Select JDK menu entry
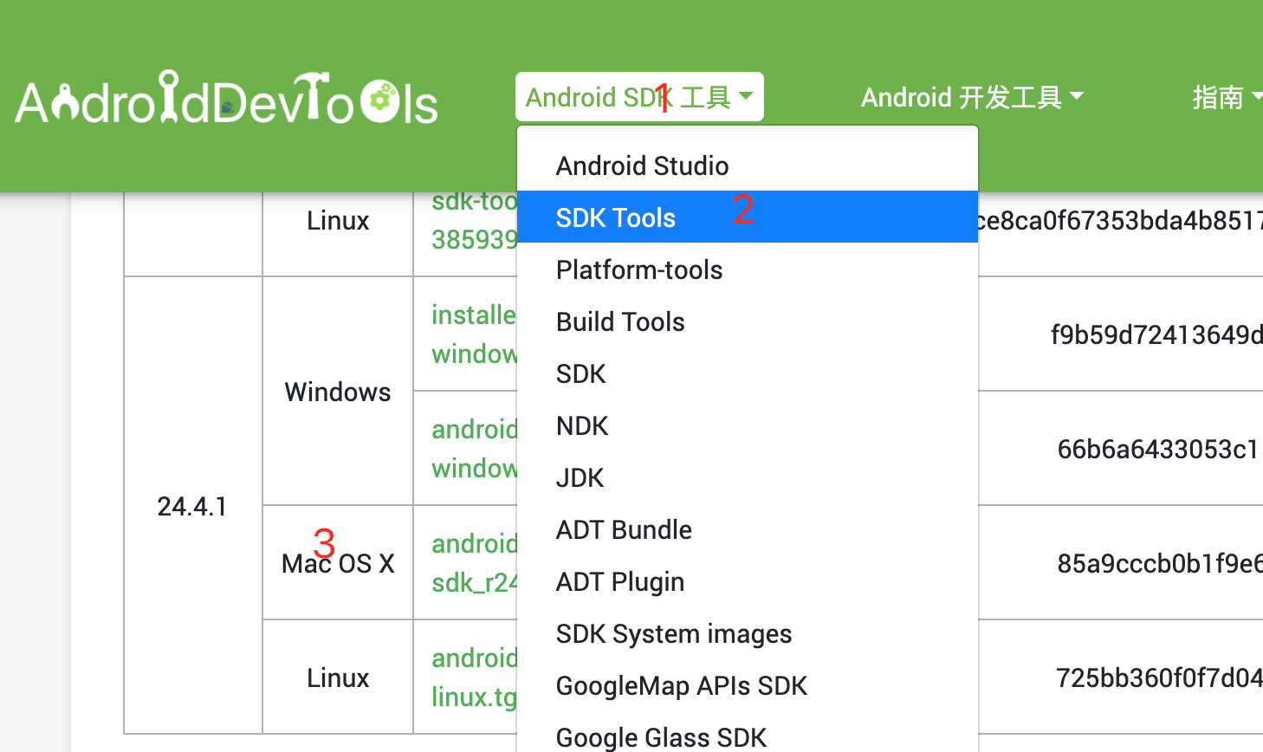The height and width of the screenshot is (752, 1263). click(x=748, y=477)
